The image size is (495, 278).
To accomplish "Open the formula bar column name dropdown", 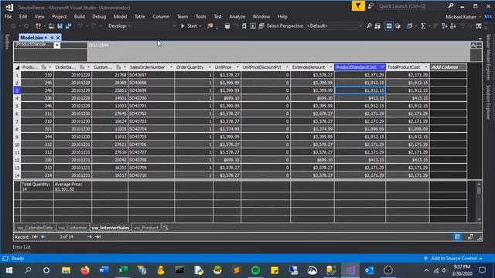I will tap(56, 46).
